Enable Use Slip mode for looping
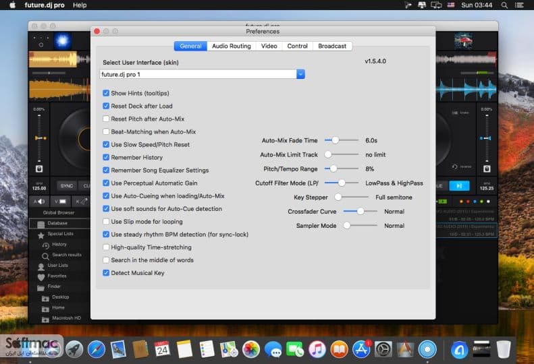Viewport: 534px width, 364px height. [106, 222]
